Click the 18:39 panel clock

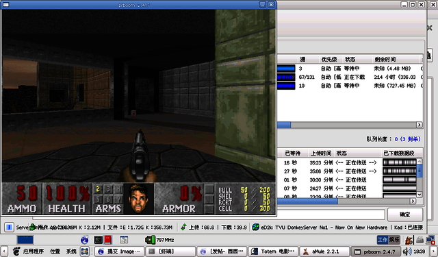[419, 252]
